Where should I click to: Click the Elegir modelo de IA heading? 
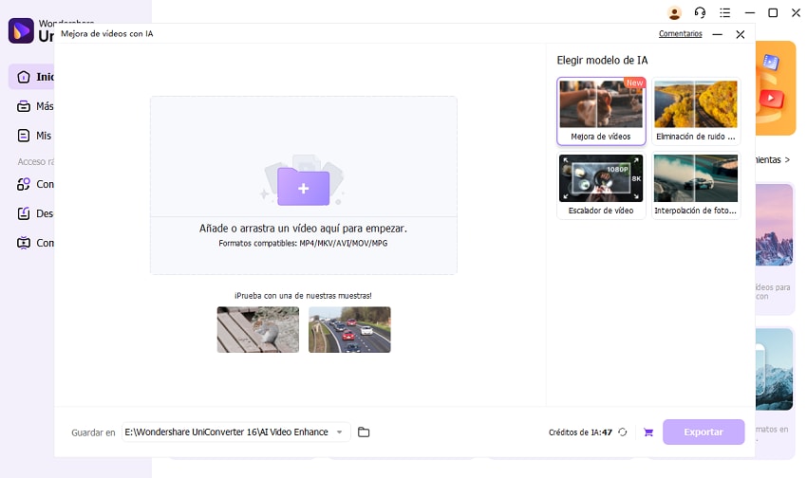(x=602, y=60)
